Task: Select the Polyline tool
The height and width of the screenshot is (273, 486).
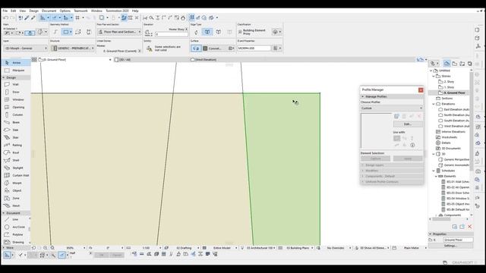Action: (x=16, y=234)
